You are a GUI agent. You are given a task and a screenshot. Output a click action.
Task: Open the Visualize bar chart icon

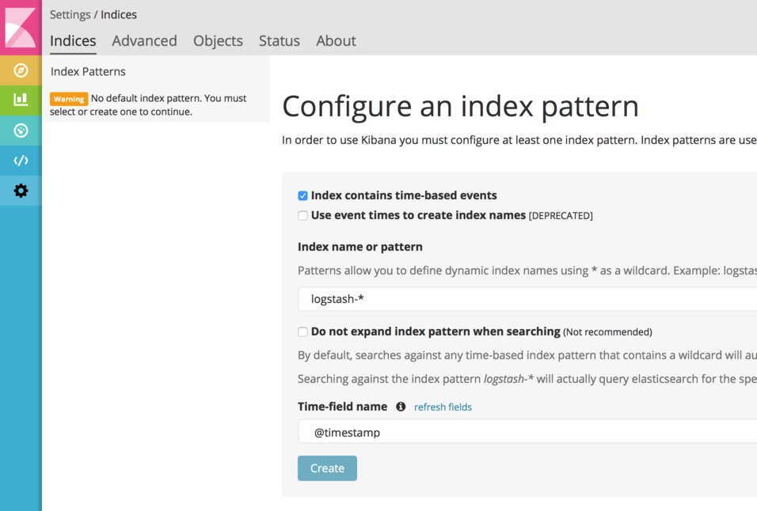click(x=21, y=100)
